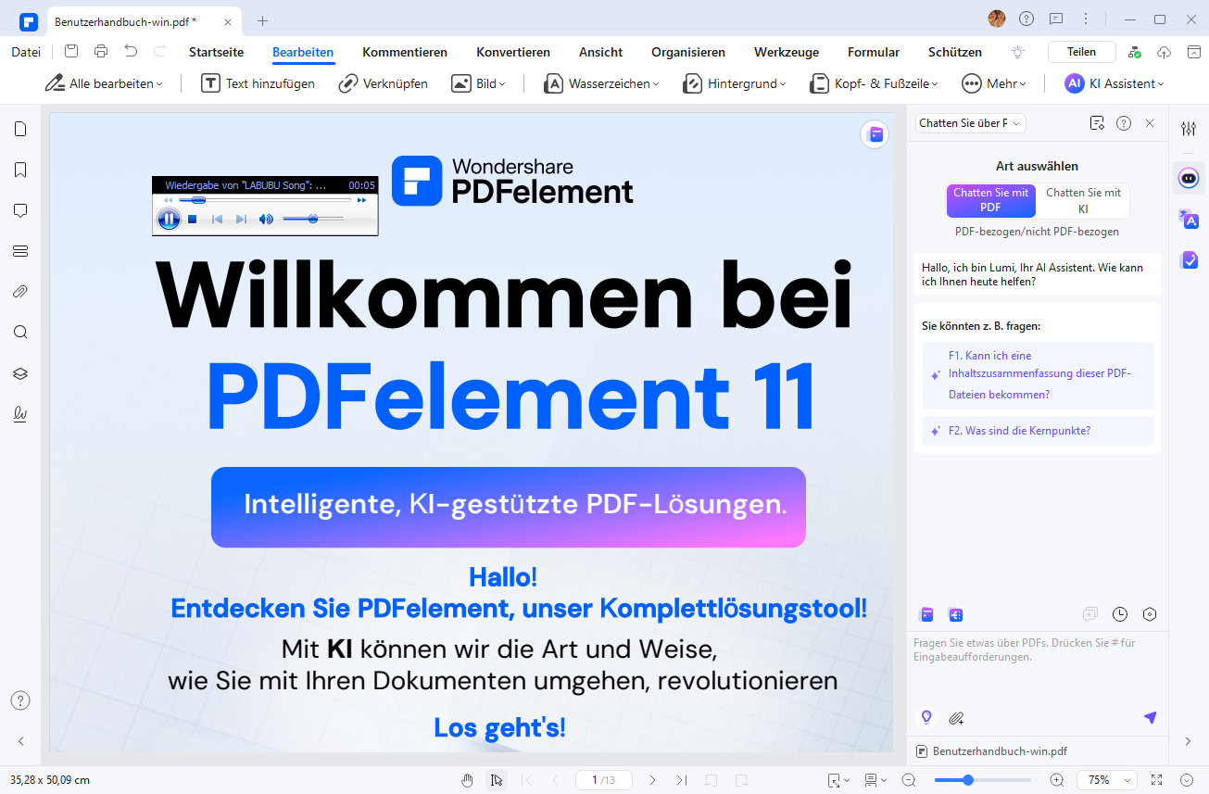Screen dimensions: 1209x794
Task: Undo the last action
Action: (x=131, y=52)
